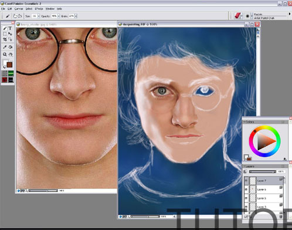Open the Select menu
The image size is (292, 230).
(29, 9)
